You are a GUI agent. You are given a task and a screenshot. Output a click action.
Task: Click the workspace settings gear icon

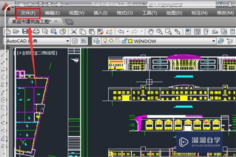pos(75,41)
